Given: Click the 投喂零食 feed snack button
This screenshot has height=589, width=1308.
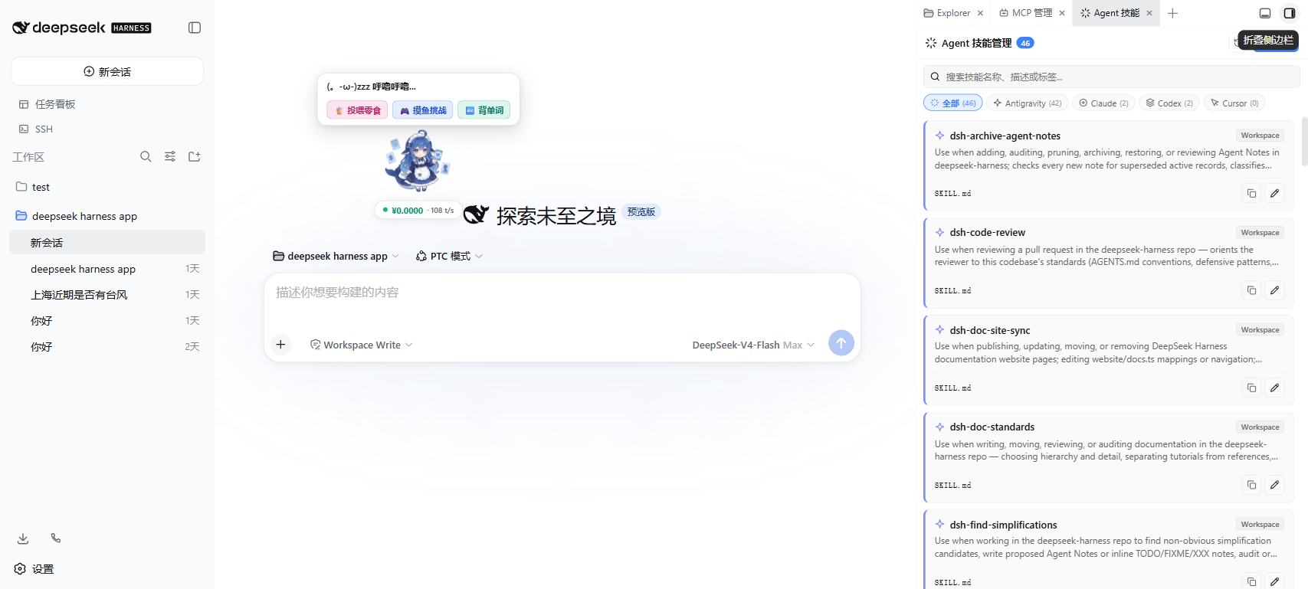Looking at the screenshot, I should pos(357,110).
